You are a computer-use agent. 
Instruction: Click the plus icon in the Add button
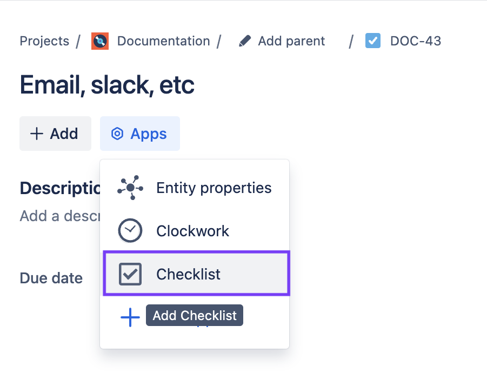tap(36, 133)
